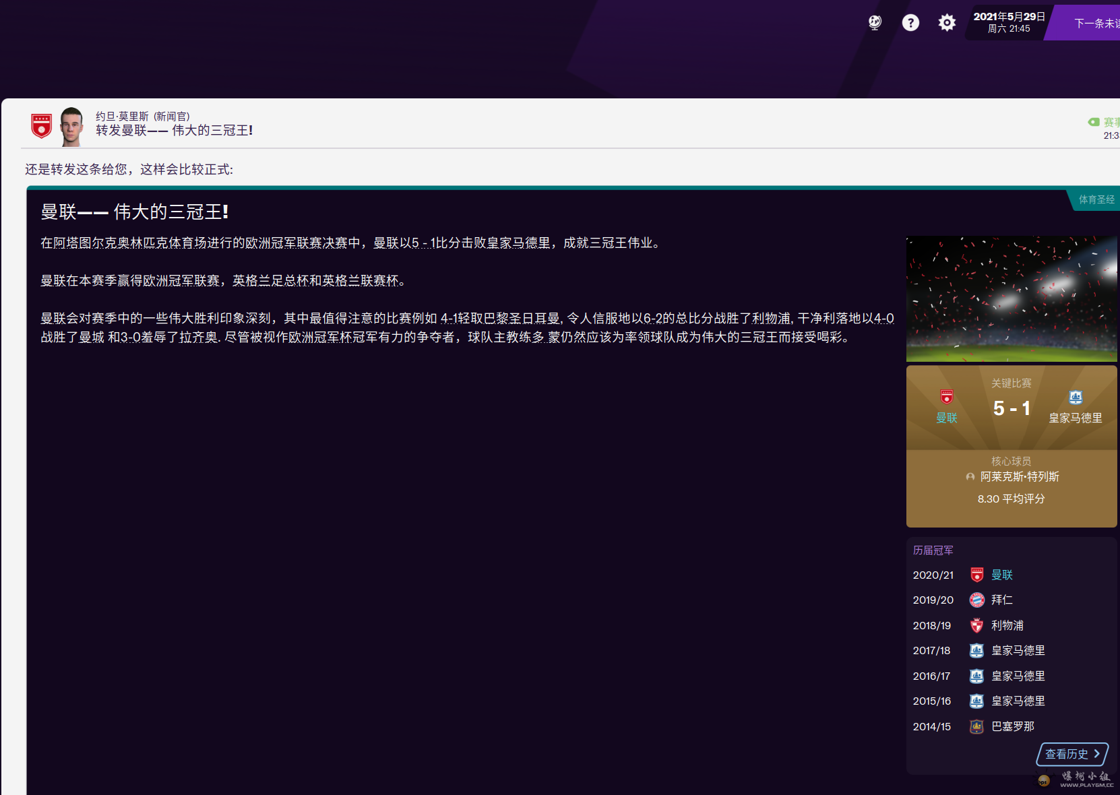
Task: Click 利物浦 in past winners list
Action: 1007,625
